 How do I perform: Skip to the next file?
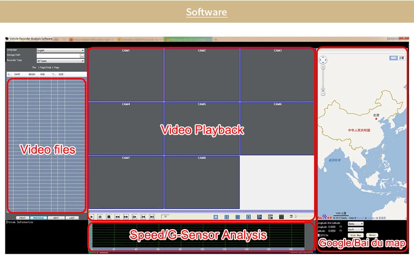[x=152, y=217]
